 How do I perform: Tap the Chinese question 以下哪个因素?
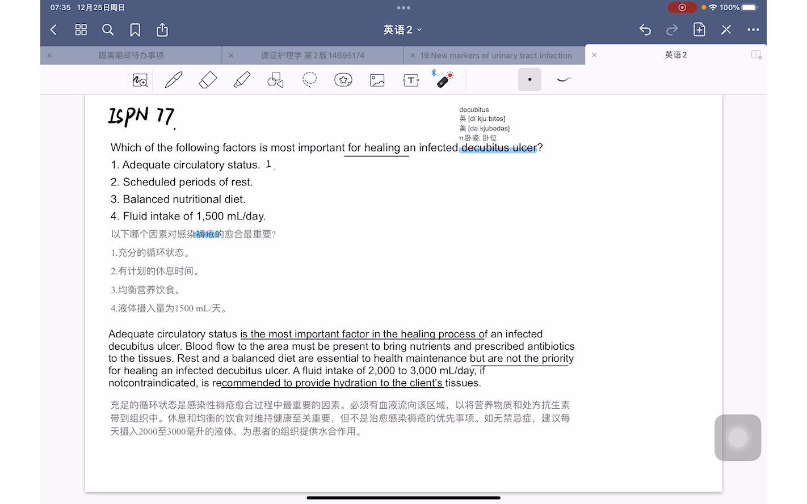[193, 234]
